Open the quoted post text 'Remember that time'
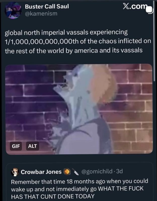The width and height of the screenshot is (157, 201). point(80,189)
